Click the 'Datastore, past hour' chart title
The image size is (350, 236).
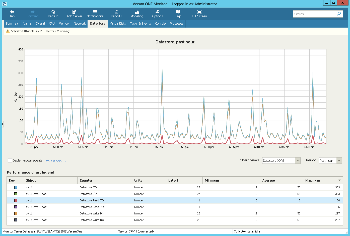coord(175,42)
